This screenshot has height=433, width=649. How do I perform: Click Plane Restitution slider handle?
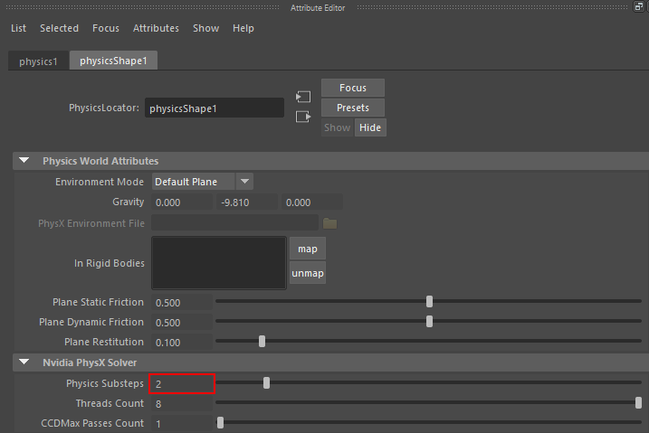262,342
